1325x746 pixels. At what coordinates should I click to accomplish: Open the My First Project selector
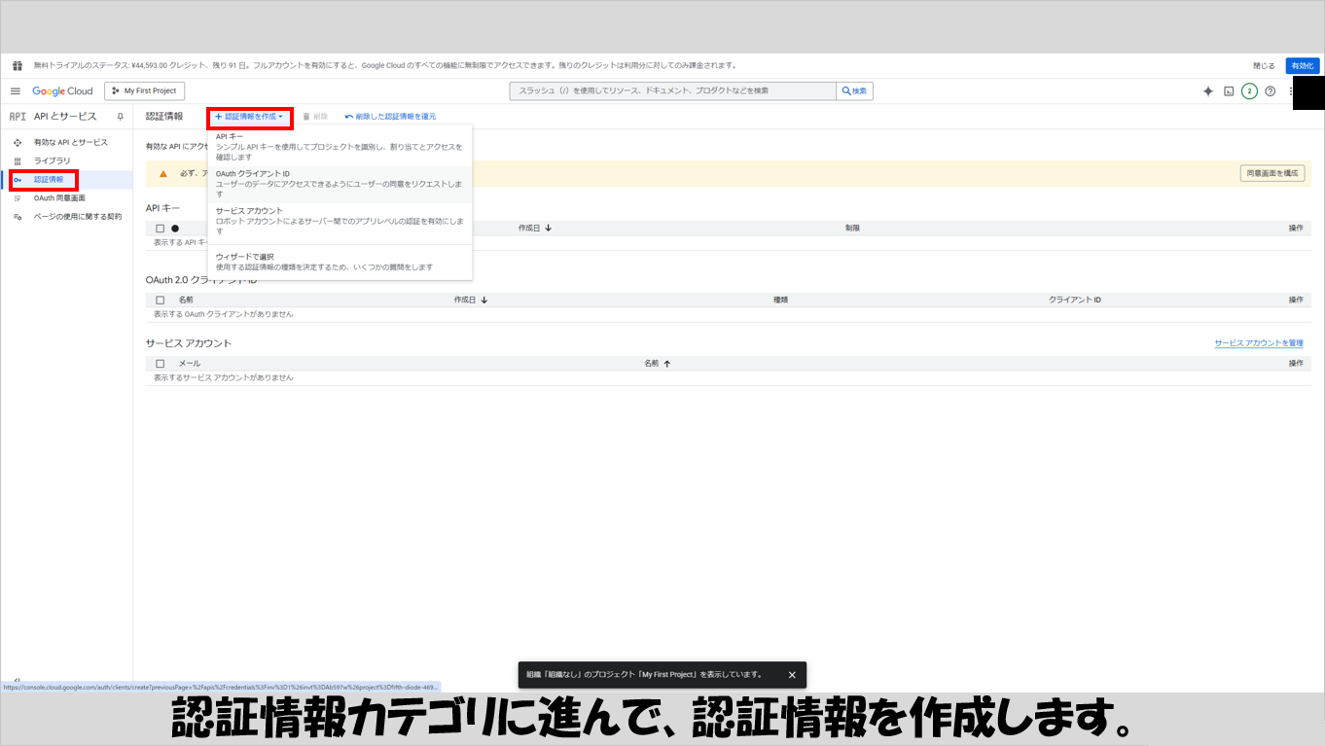[144, 90]
